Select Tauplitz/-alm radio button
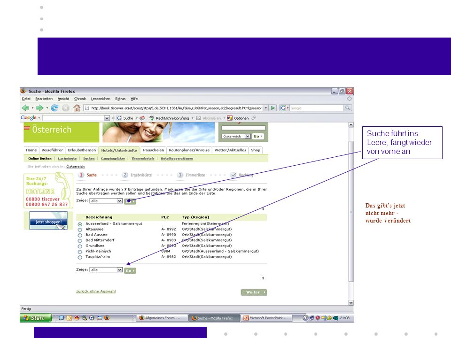Viewport: 451px width, 338px height. 80,257
